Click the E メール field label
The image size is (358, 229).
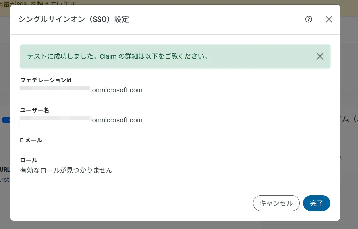tap(32, 140)
